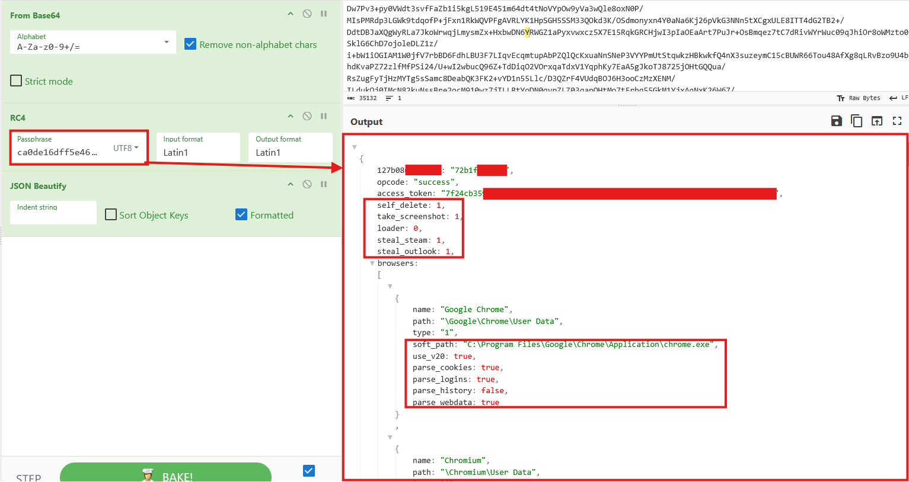
Task: Disable the From Base64 operation
Action: pyautogui.click(x=307, y=14)
